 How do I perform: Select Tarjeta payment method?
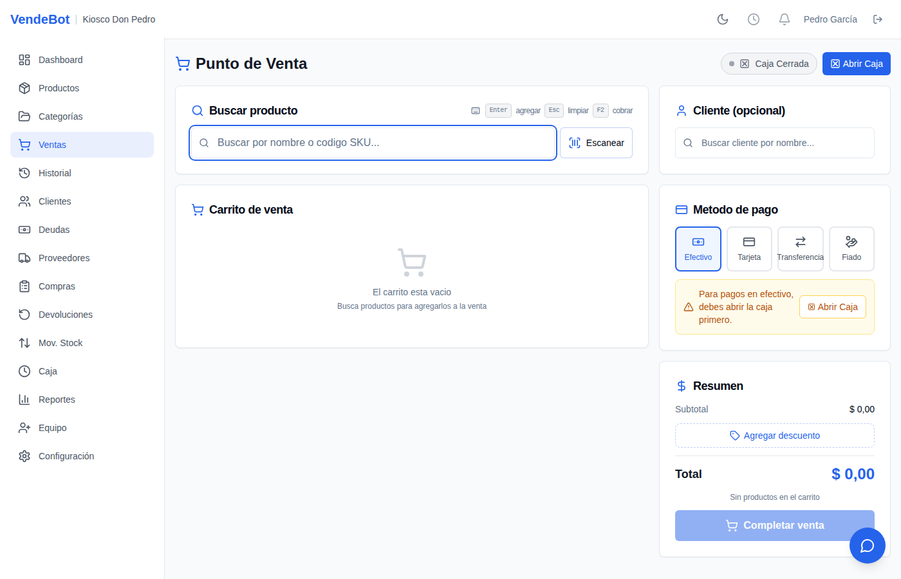[749, 249]
